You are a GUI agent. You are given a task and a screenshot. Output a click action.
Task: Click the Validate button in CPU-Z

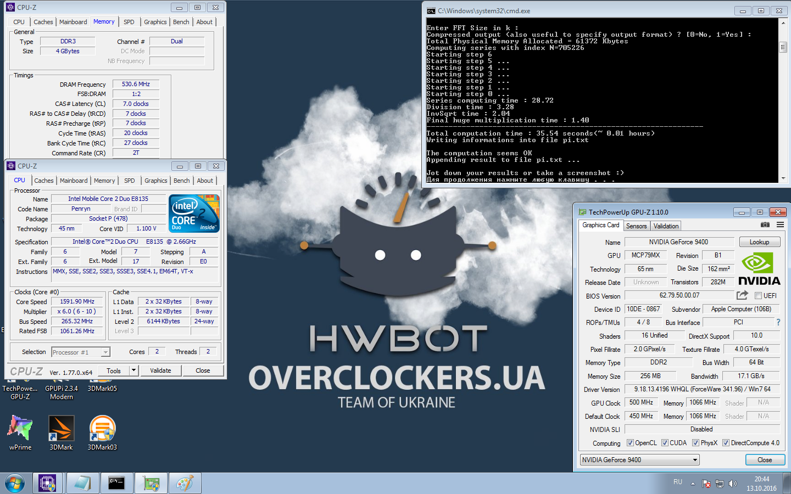coord(160,370)
